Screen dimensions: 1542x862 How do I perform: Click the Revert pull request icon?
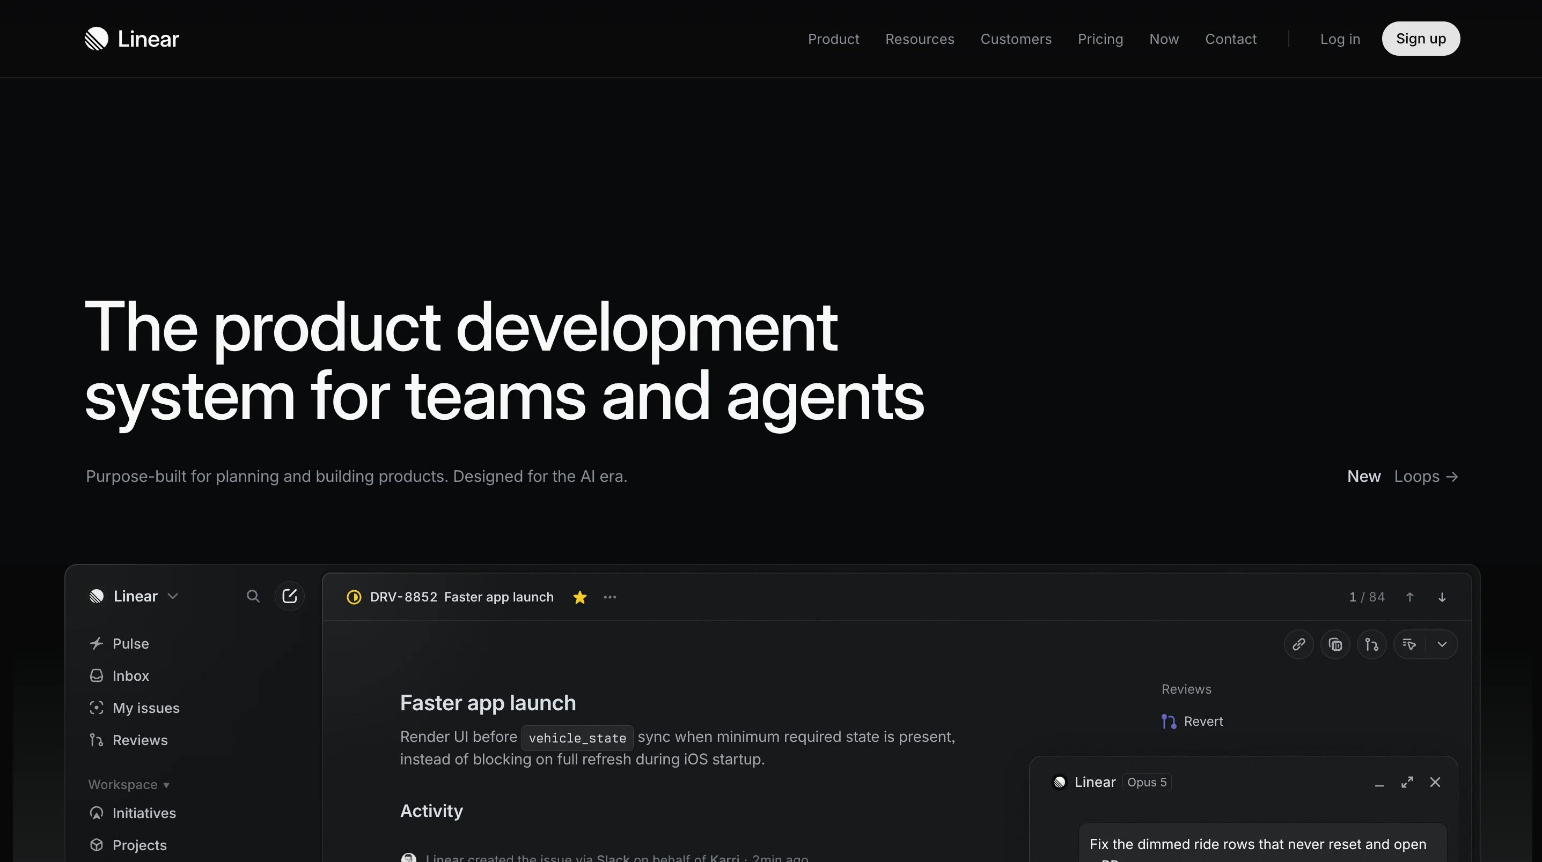[x=1169, y=722]
